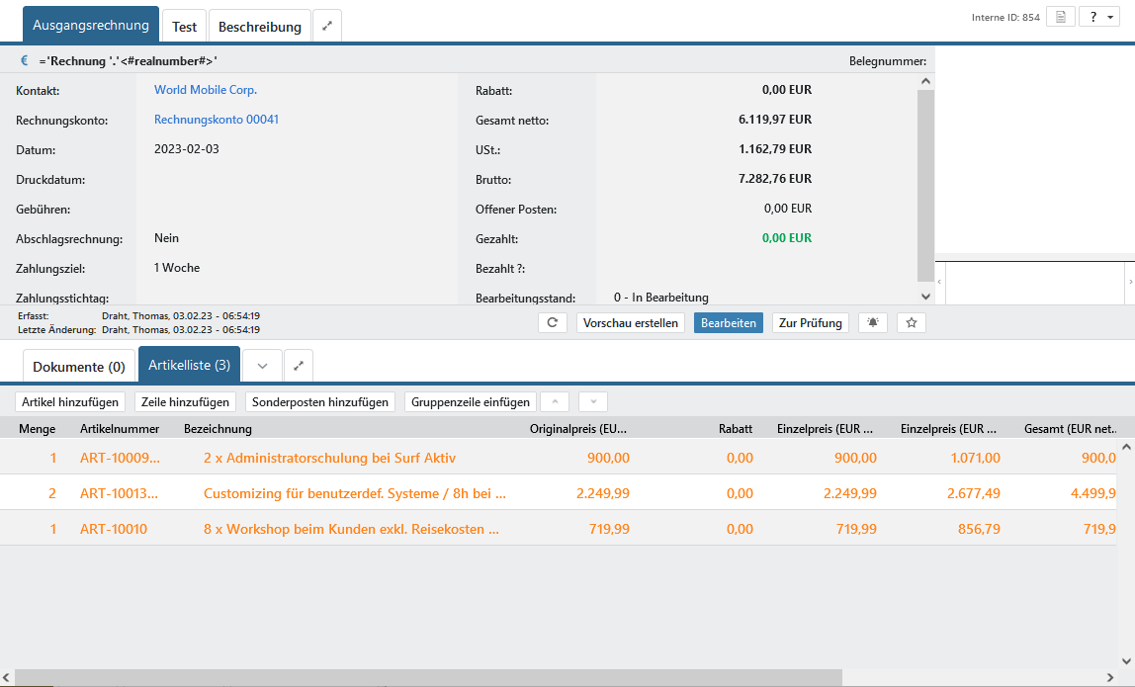1135x687 pixels.
Task: Select the ART-10010 Workshop article row
Action: point(351,529)
